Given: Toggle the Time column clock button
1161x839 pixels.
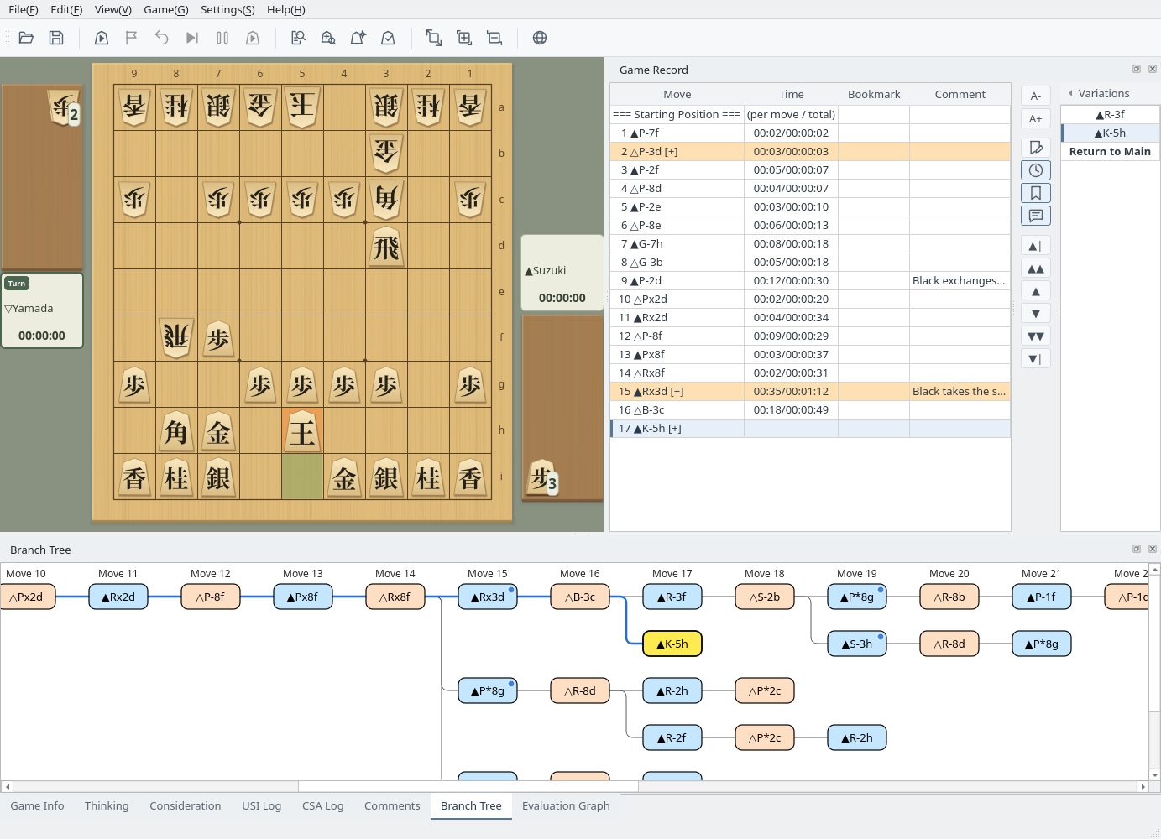Looking at the screenshot, I should tap(1036, 170).
